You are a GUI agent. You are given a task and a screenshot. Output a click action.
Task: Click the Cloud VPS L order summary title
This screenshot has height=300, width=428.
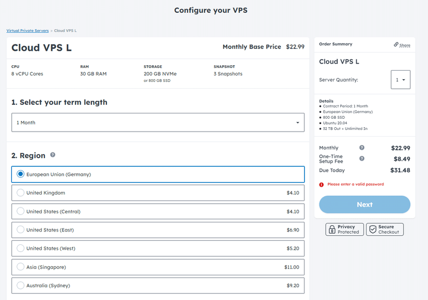(x=339, y=61)
